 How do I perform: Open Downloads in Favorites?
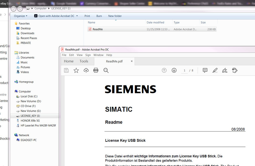pyautogui.click(x=27, y=33)
